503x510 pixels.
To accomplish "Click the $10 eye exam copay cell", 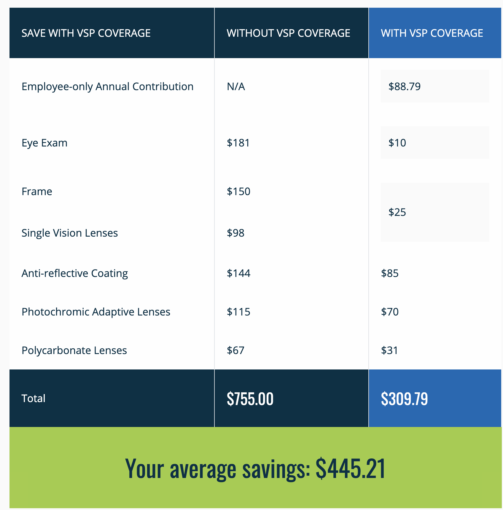I will (397, 143).
